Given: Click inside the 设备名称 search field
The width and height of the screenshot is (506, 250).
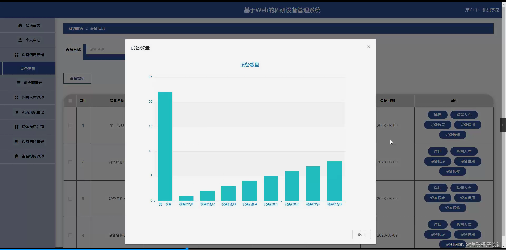Looking at the screenshot, I should [105, 49].
